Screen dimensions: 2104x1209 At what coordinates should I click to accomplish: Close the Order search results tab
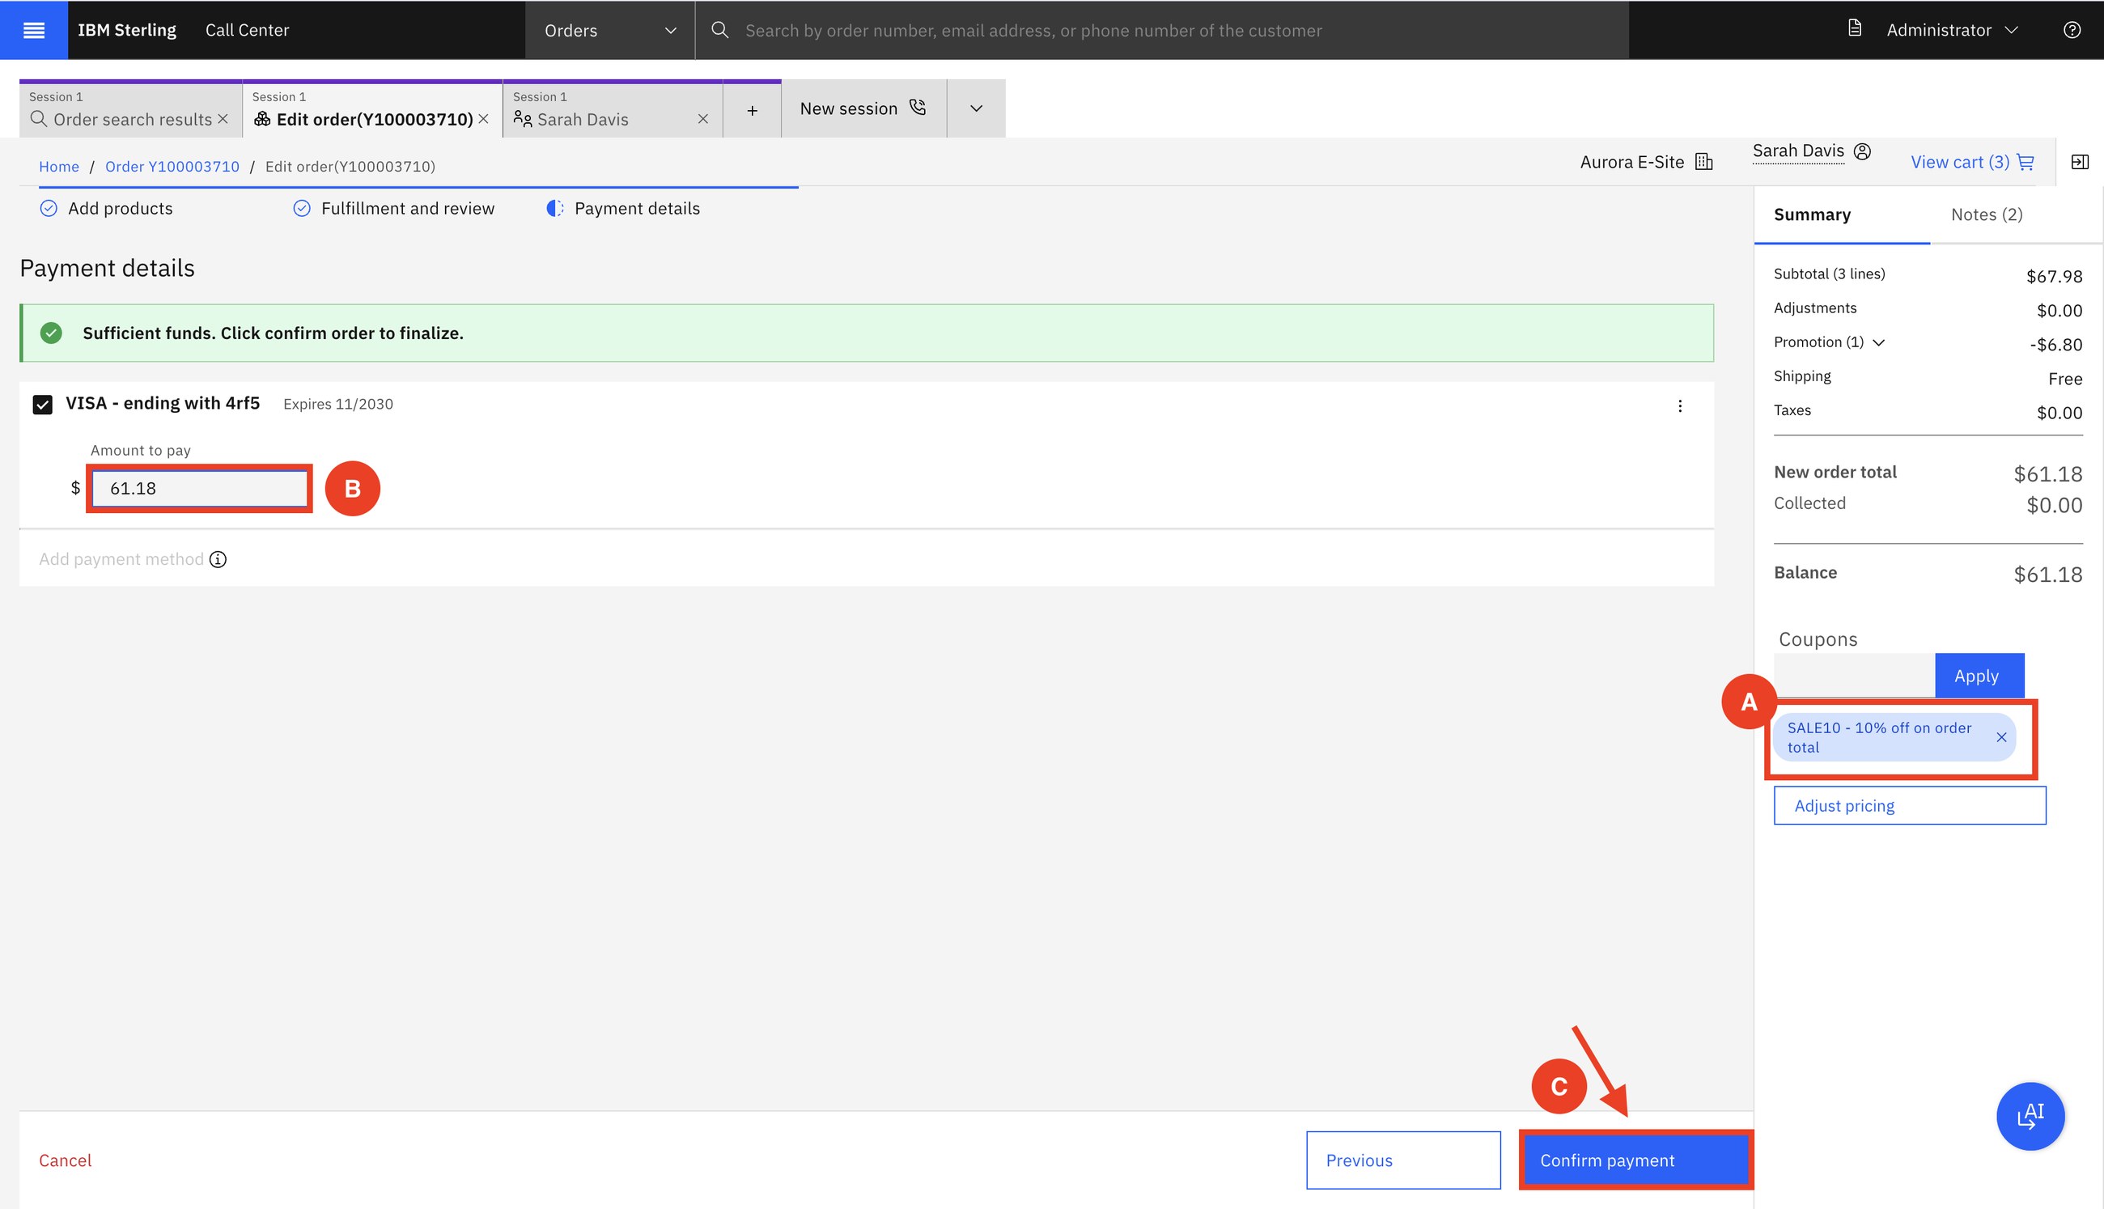pos(223,119)
